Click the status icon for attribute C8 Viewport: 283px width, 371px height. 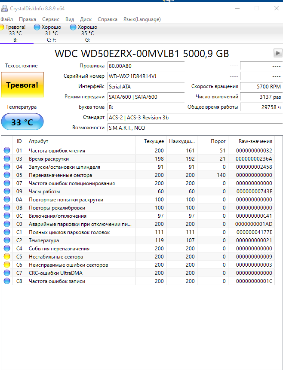(7, 281)
